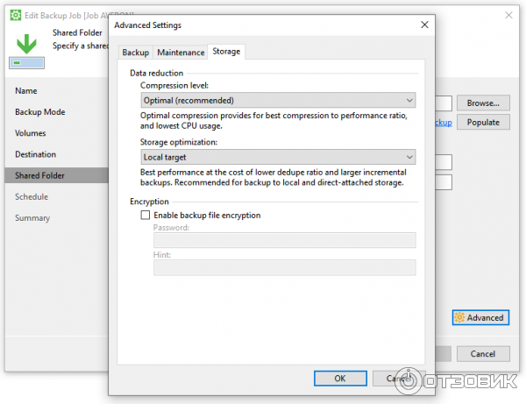This screenshot has width=526, height=404.
Task: Go to the Backup Mode step
Action: click(x=40, y=112)
